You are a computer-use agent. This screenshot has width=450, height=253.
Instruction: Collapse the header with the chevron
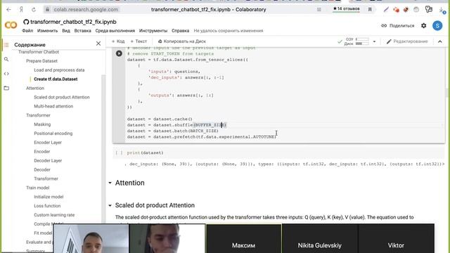439,41
